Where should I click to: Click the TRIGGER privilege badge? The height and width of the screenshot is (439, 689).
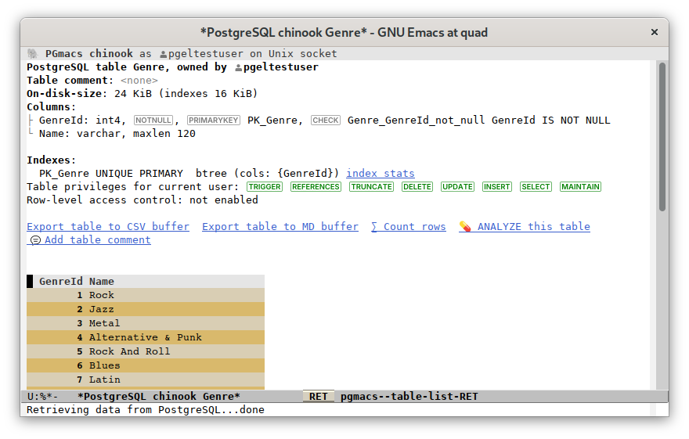(x=265, y=186)
